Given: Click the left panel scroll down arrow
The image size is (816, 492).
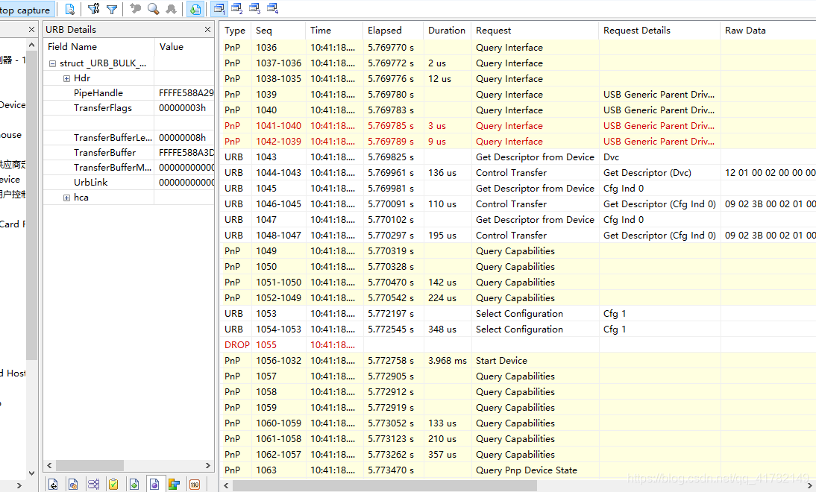Looking at the screenshot, I should 32,473.
